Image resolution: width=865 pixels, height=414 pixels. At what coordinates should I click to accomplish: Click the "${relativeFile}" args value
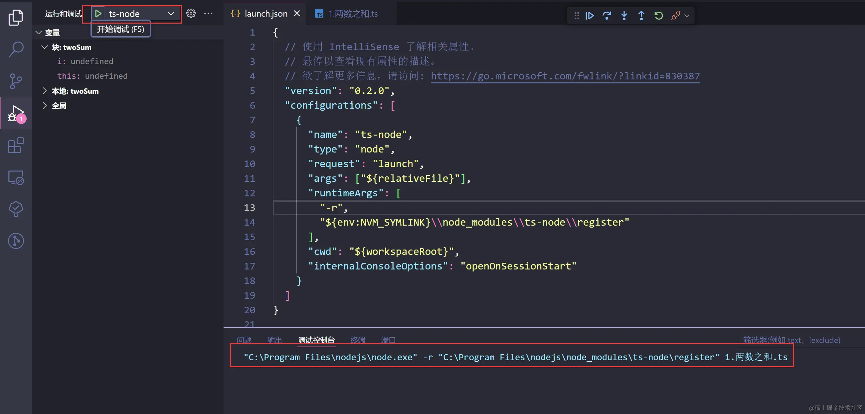click(410, 178)
